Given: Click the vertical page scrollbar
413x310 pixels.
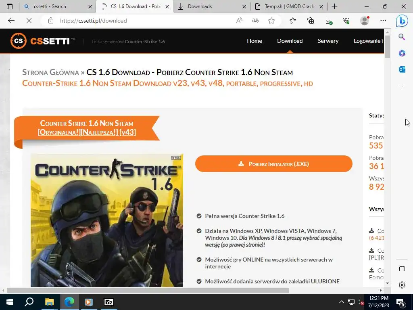Looking at the screenshot, I should point(387,46).
